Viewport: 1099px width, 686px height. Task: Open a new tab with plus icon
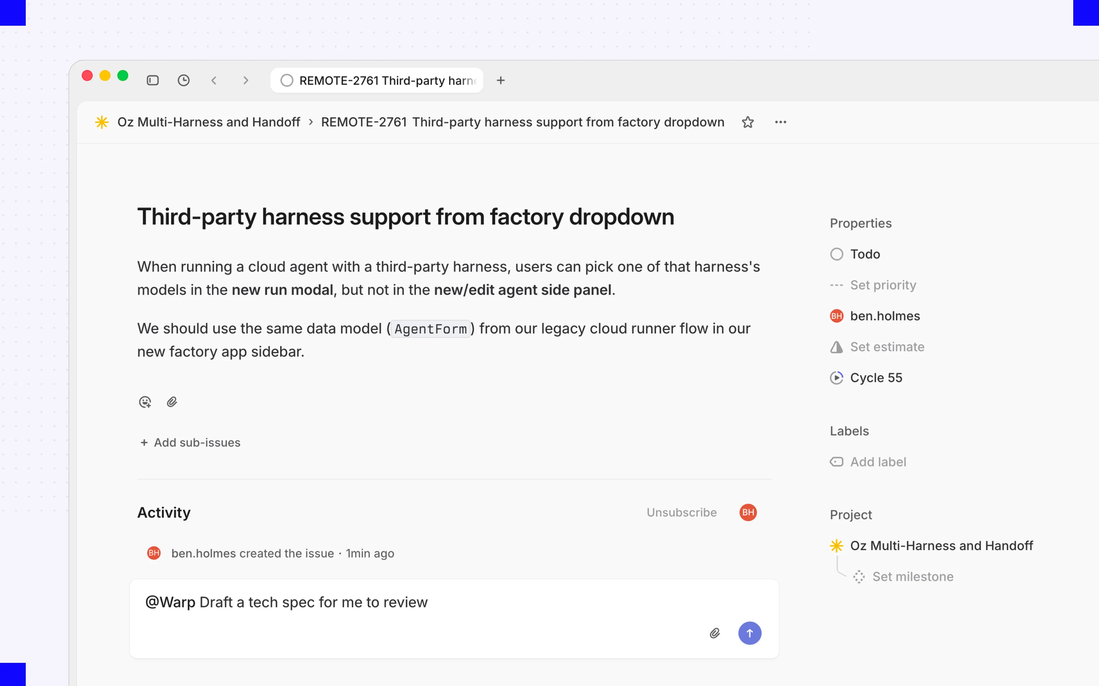coord(501,80)
